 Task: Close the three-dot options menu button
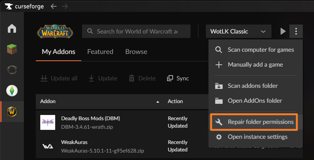tap(296, 31)
